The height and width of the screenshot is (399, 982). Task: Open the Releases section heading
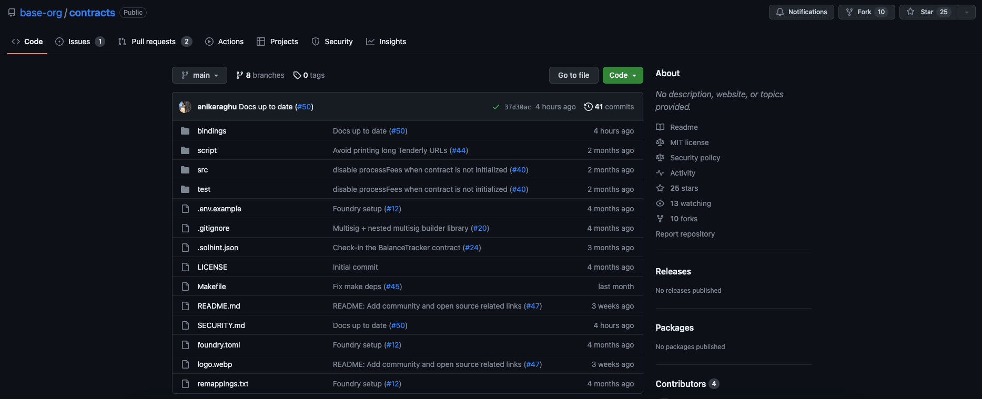click(673, 271)
